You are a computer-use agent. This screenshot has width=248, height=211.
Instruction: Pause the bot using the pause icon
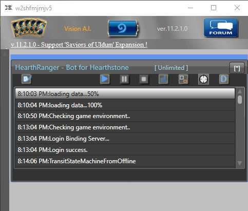tap(124, 79)
